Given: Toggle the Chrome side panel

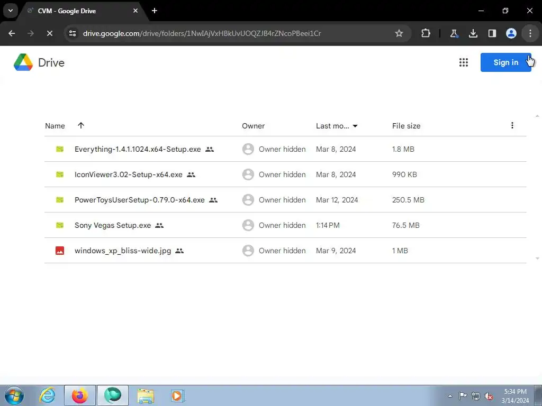Looking at the screenshot, I should point(492,33).
